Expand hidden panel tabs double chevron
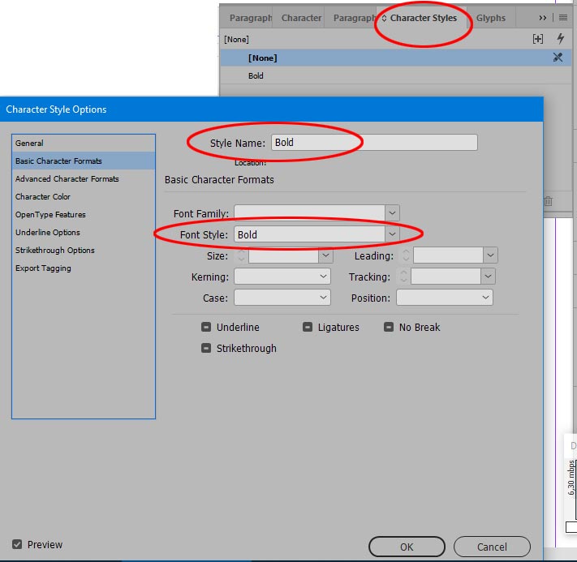 click(x=542, y=18)
